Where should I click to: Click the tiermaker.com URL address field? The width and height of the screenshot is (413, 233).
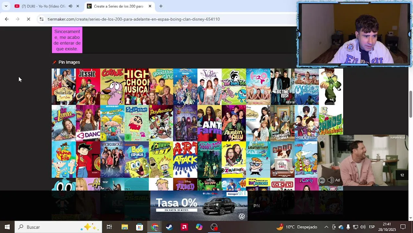point(133,19)
